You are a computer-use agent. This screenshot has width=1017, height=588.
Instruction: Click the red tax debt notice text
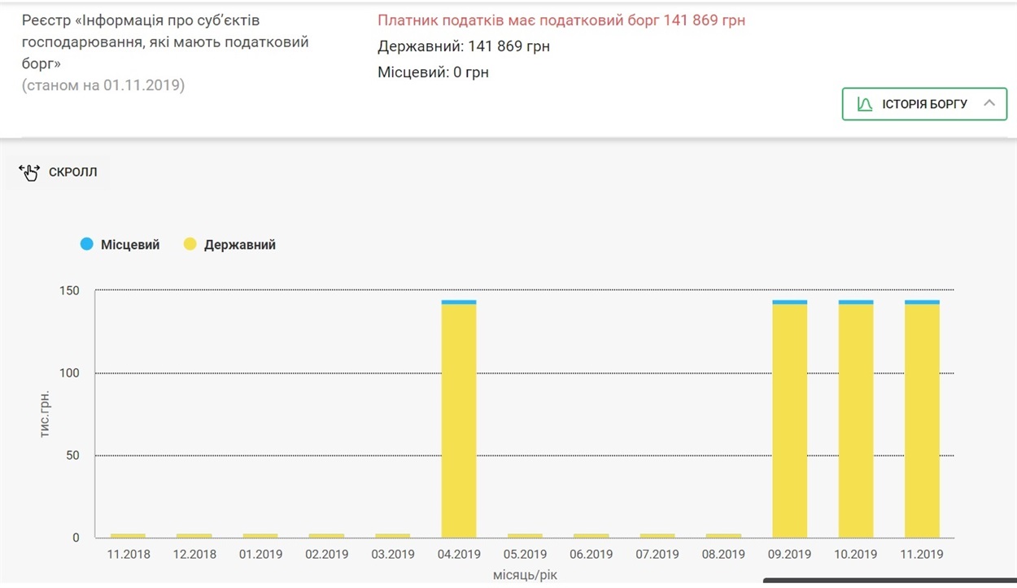[x=561, y=20]
